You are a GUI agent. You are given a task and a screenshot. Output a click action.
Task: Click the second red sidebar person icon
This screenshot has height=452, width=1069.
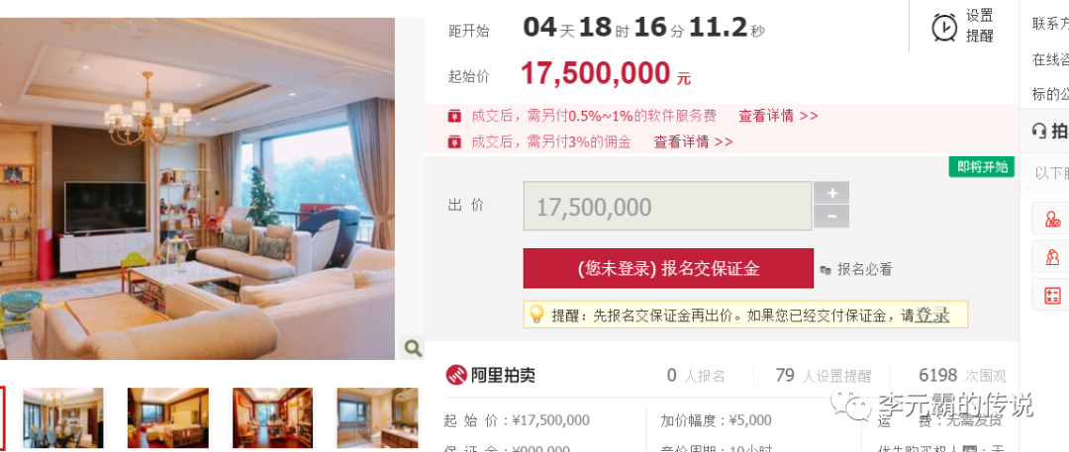[x=1052, y=257]
